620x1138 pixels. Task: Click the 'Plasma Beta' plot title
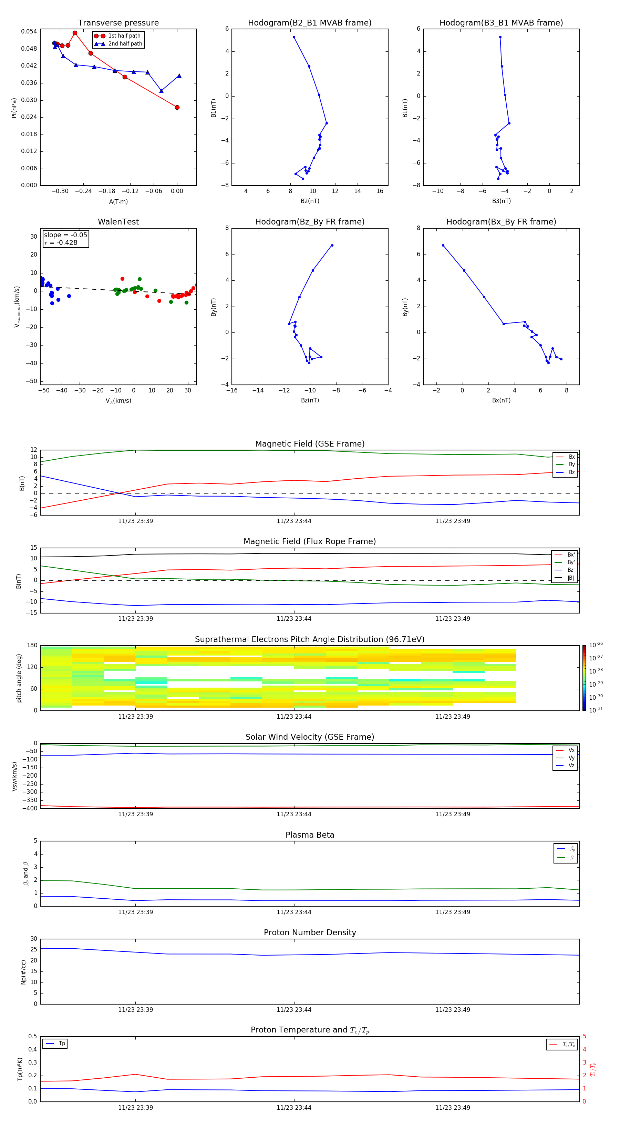point(310,835)
